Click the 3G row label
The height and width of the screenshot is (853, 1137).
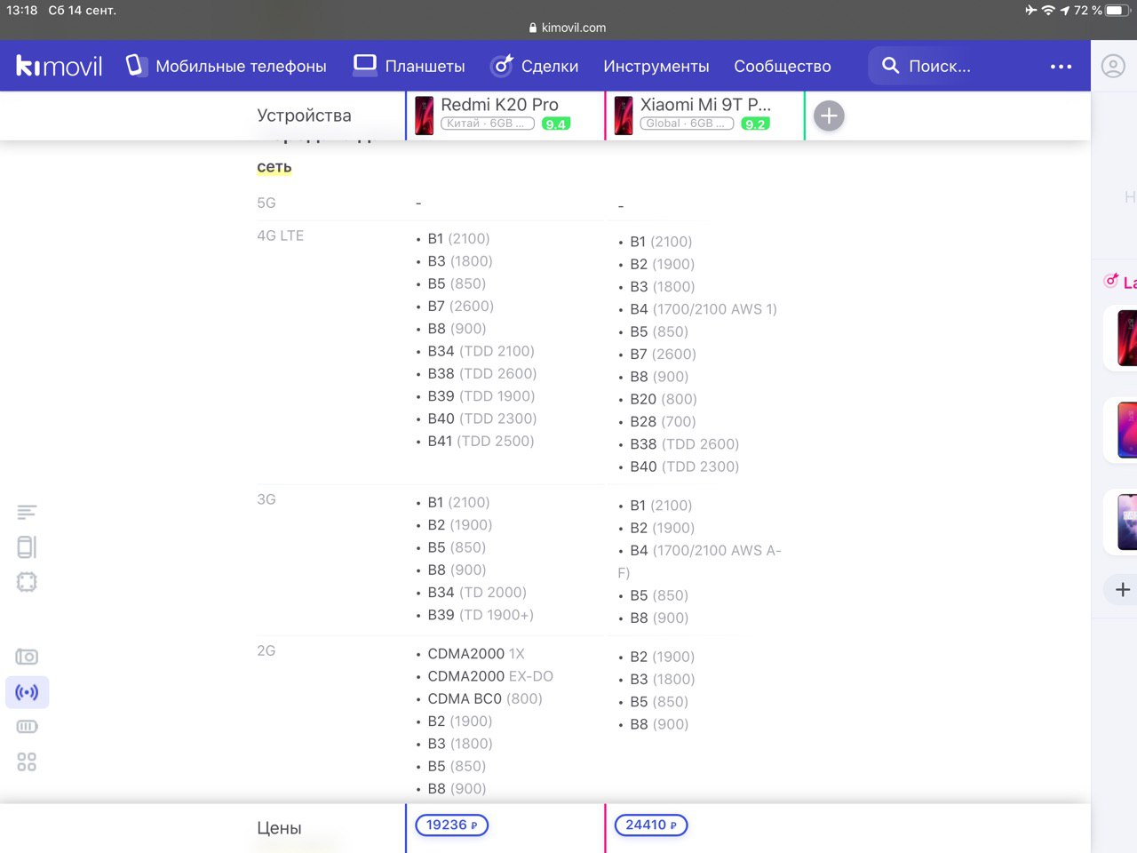tap(266, 499)
